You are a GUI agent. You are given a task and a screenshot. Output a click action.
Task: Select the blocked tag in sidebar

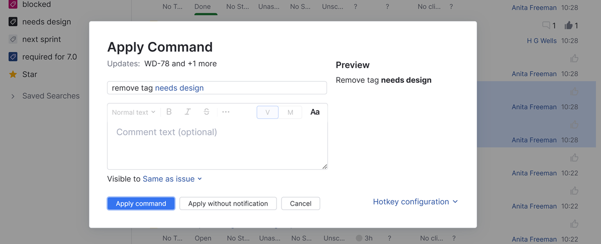36,4
